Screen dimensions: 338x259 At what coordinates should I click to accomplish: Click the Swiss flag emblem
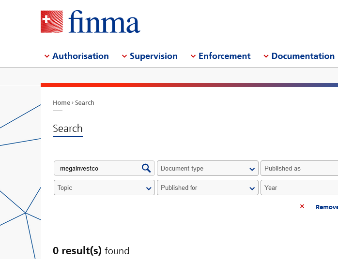click(52, 22)
